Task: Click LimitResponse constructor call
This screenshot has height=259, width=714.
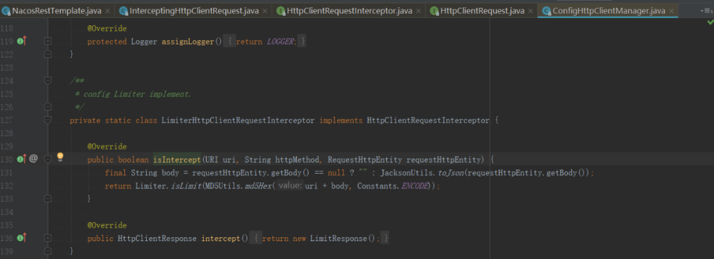Action: pos(338,239)
